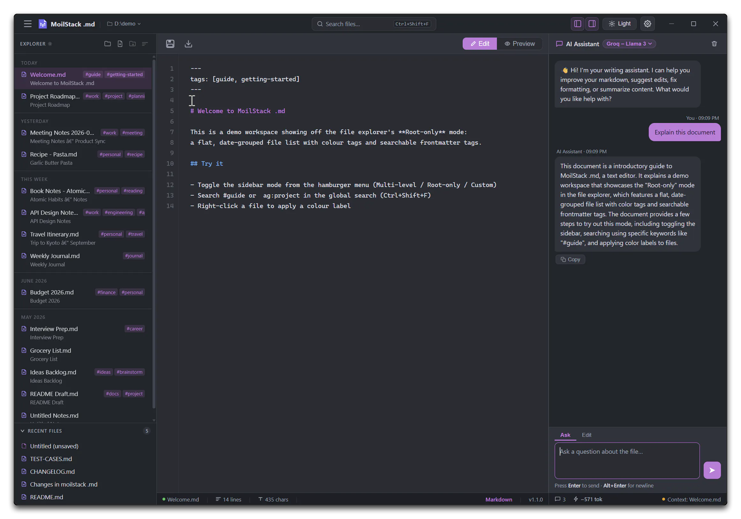
Task: Click the sun icon next to EXPLORER
Action: [x=50, y=44]
